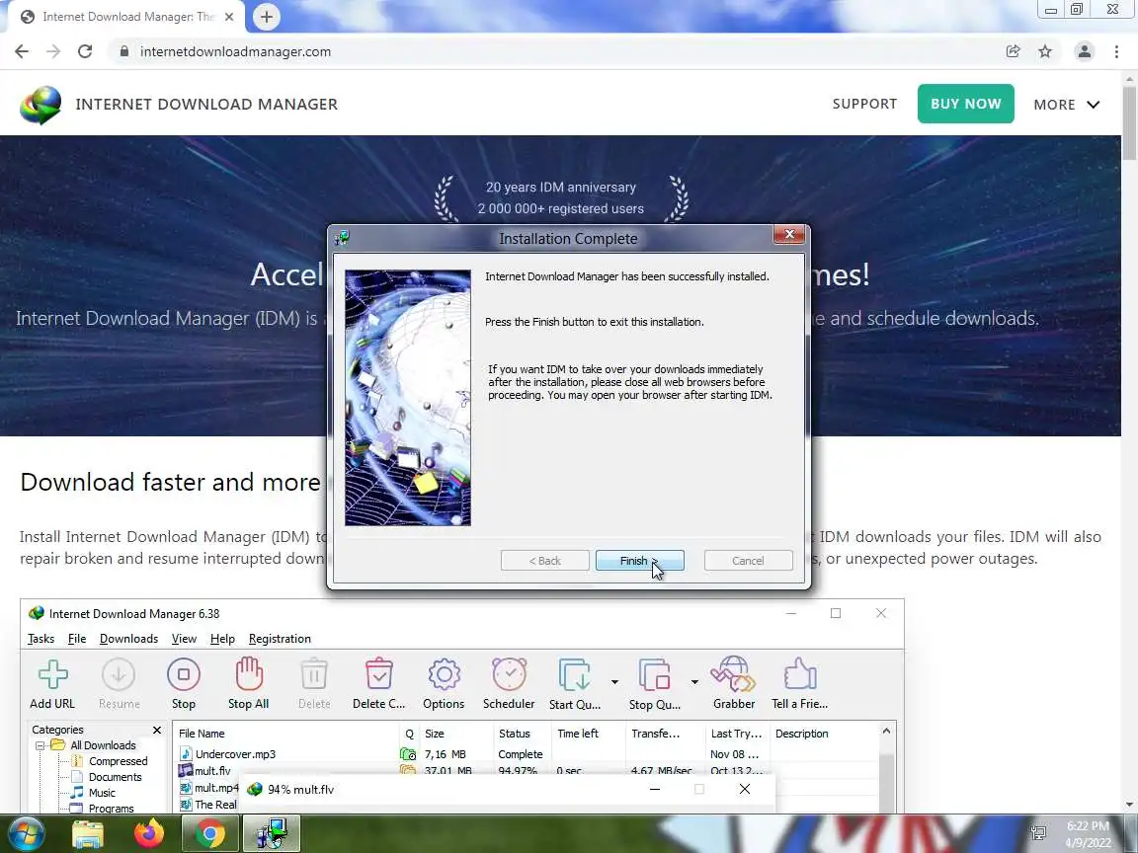Reload the current page
Viewport: 1138px width, 853px height.
85,51
